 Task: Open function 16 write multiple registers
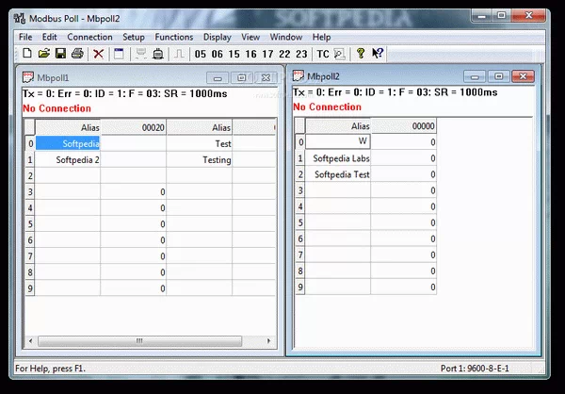[x=250, y=54]
